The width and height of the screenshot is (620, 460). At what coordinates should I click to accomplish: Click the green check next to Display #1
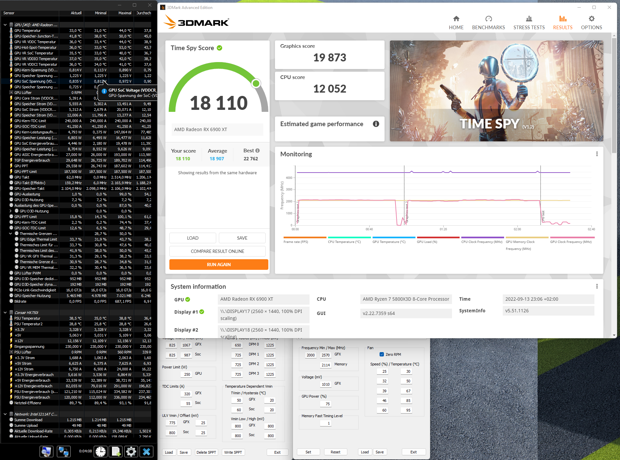coord(202,312)
